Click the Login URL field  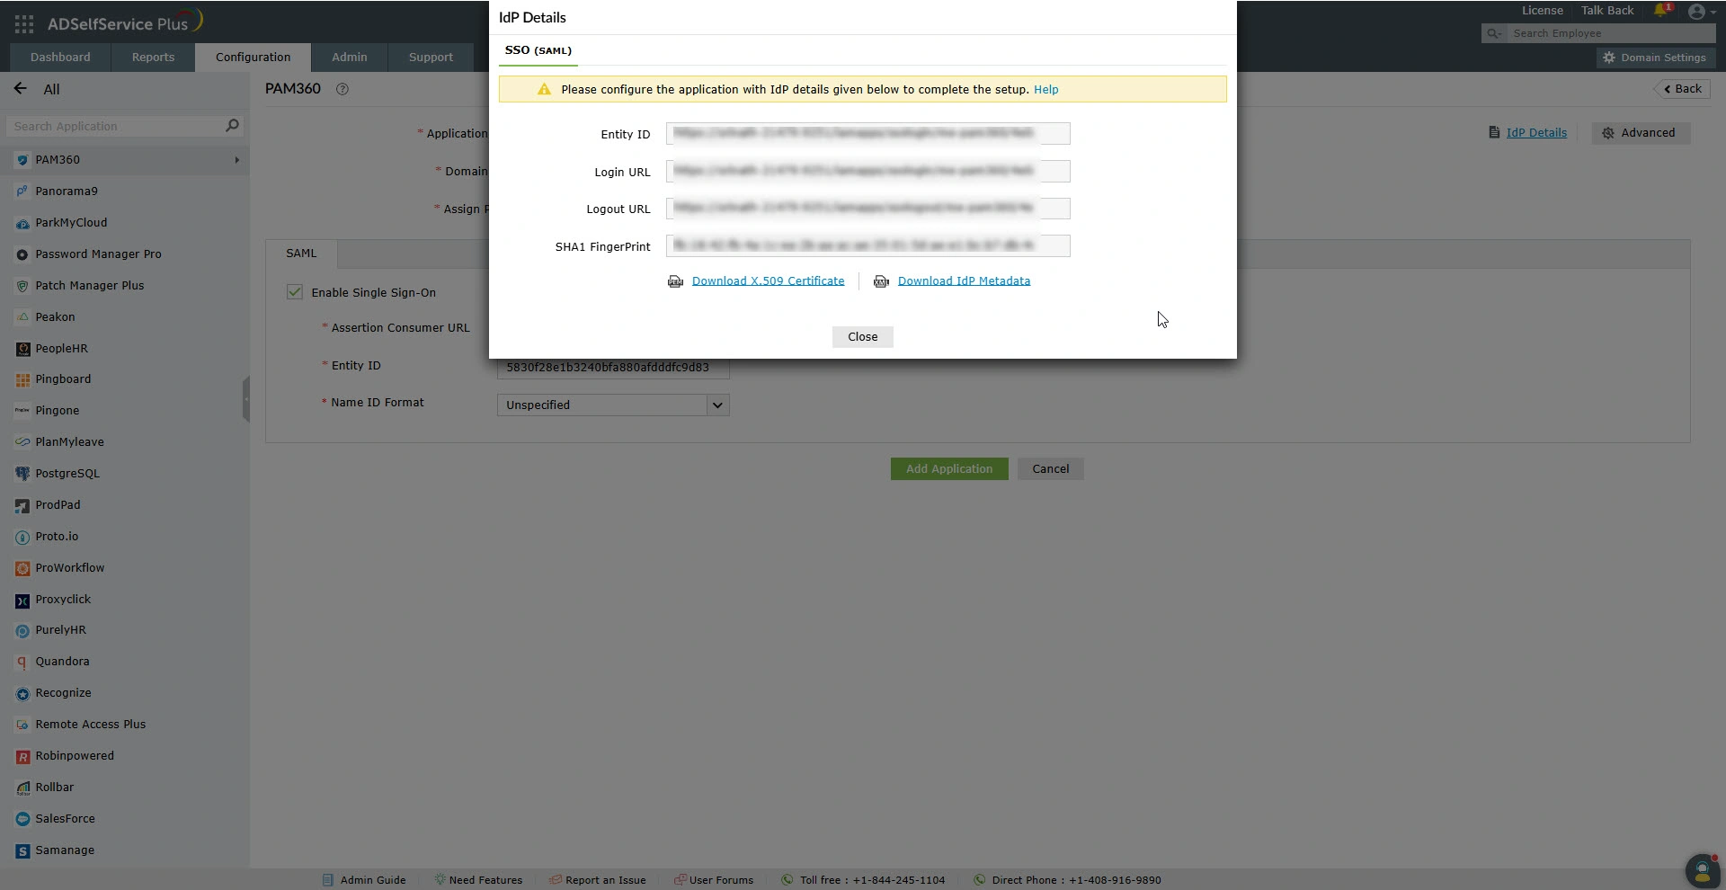tap(867, 172)
